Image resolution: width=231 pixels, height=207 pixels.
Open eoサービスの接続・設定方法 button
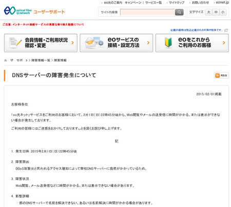(117, 43)
